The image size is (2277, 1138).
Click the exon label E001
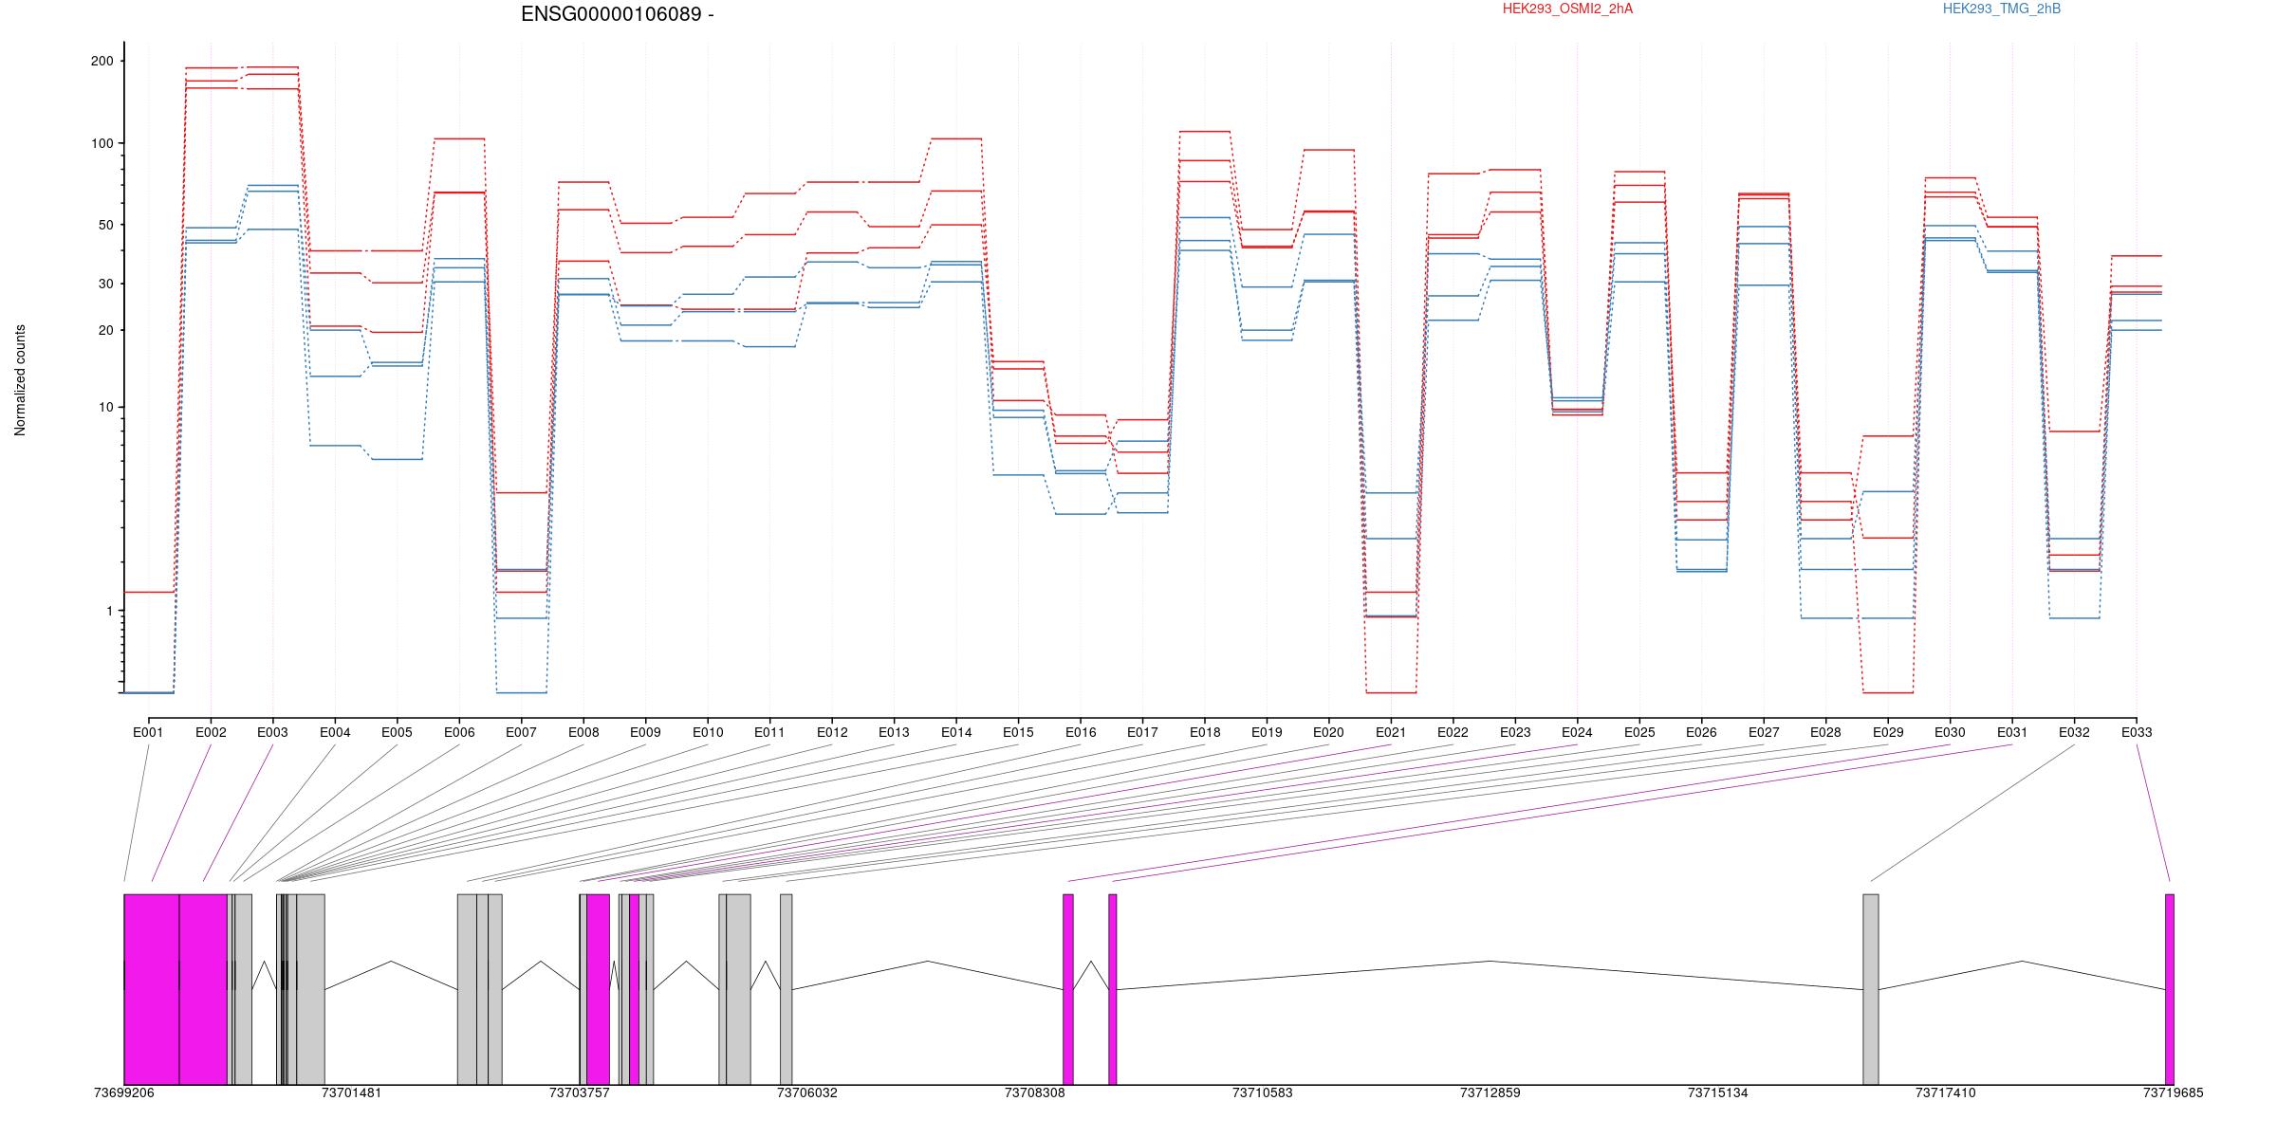click(148, 732)
